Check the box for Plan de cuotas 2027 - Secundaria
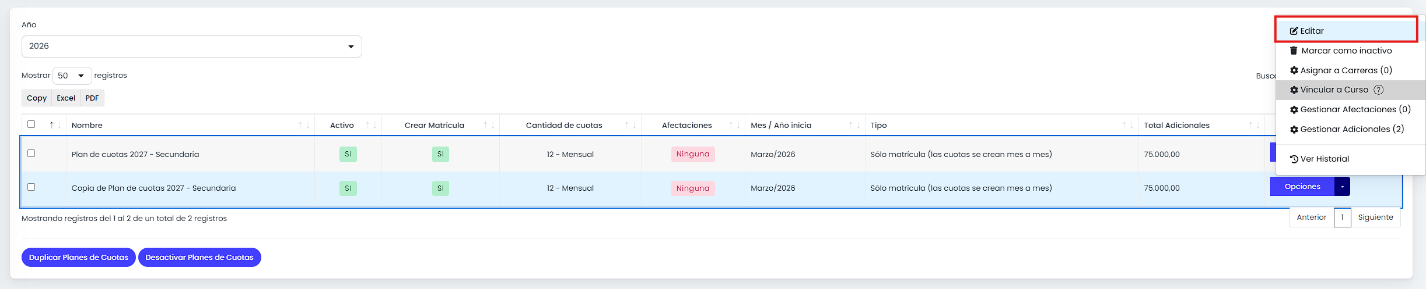Image resolution: width=1426 pixels, height=289 pixels. point(31,153)
